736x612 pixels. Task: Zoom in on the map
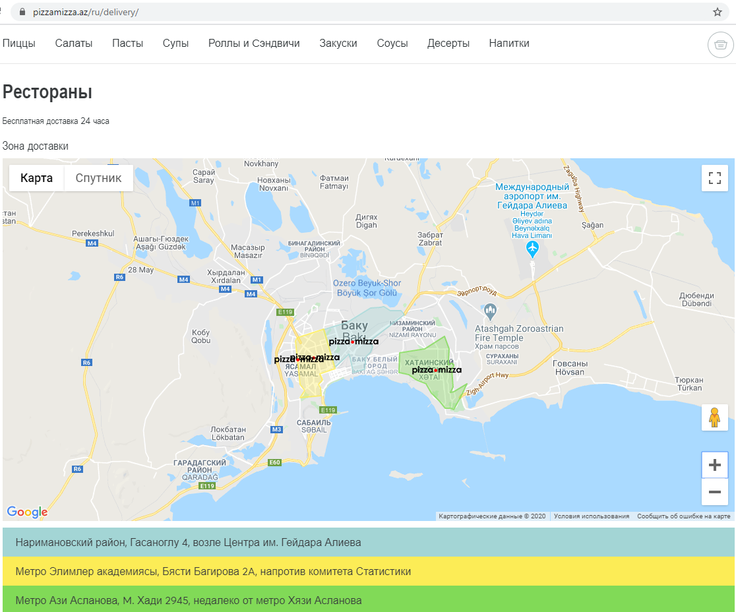[714, 465]
